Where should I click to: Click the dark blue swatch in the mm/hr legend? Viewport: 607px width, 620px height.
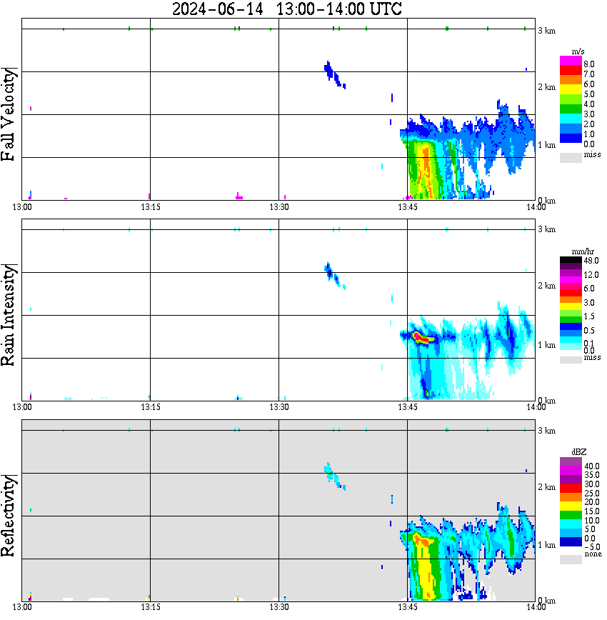571,326
